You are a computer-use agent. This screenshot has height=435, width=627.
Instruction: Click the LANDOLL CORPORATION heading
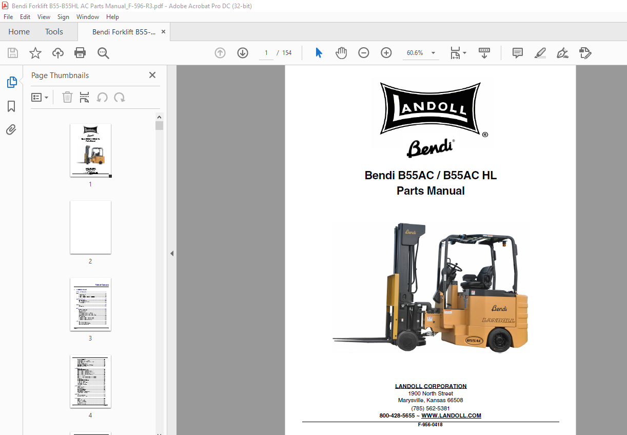430,386
